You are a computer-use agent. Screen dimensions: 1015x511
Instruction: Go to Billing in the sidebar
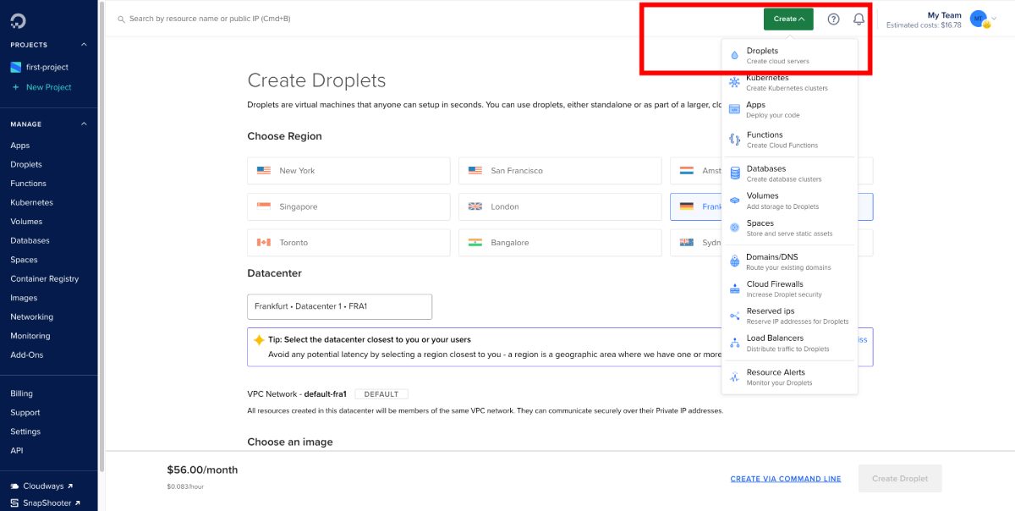pos(21,393)
